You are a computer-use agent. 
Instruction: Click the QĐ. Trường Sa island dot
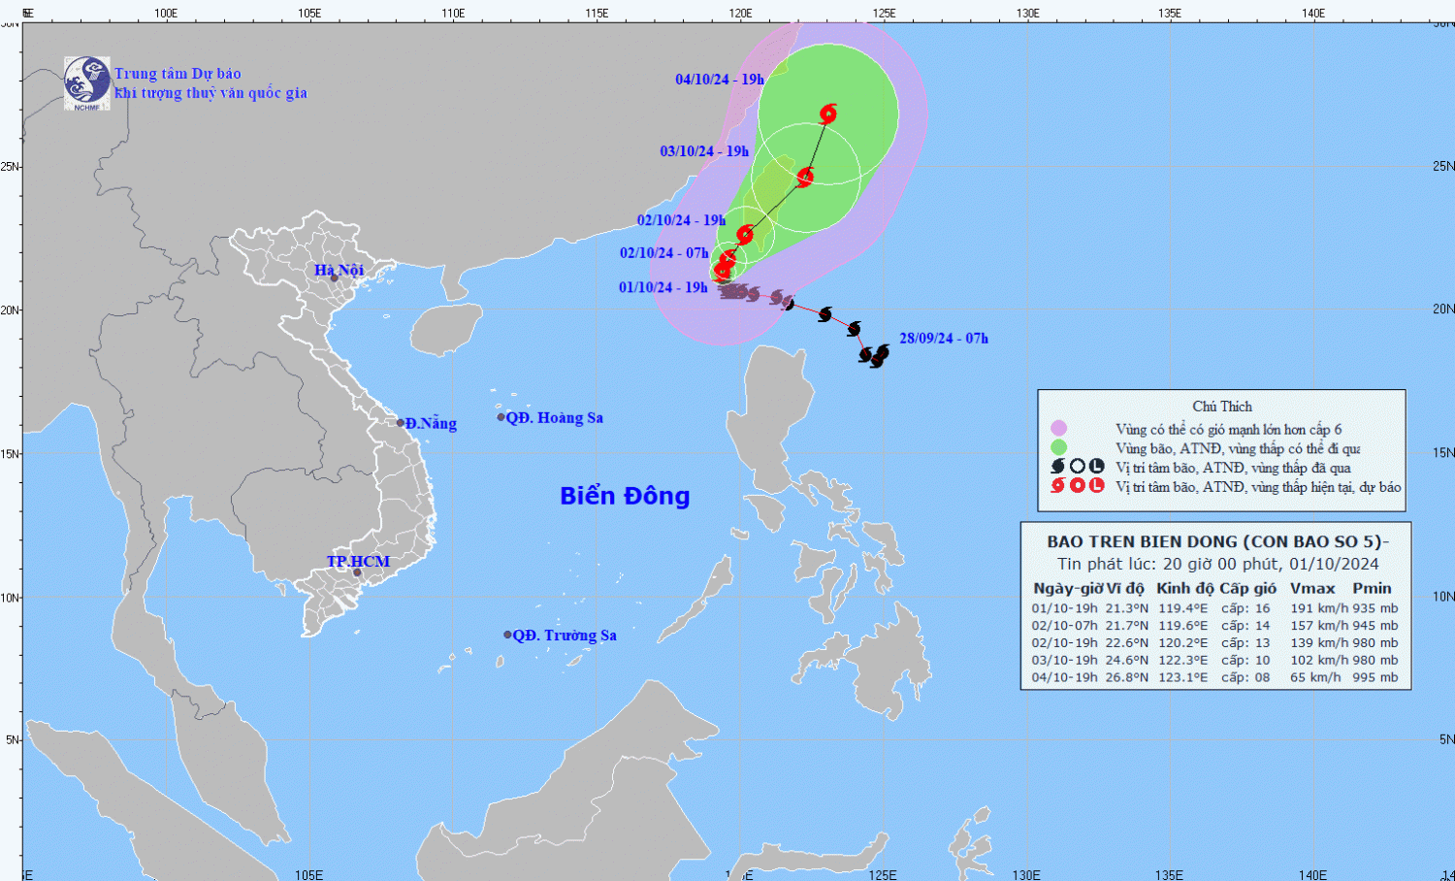507,635
